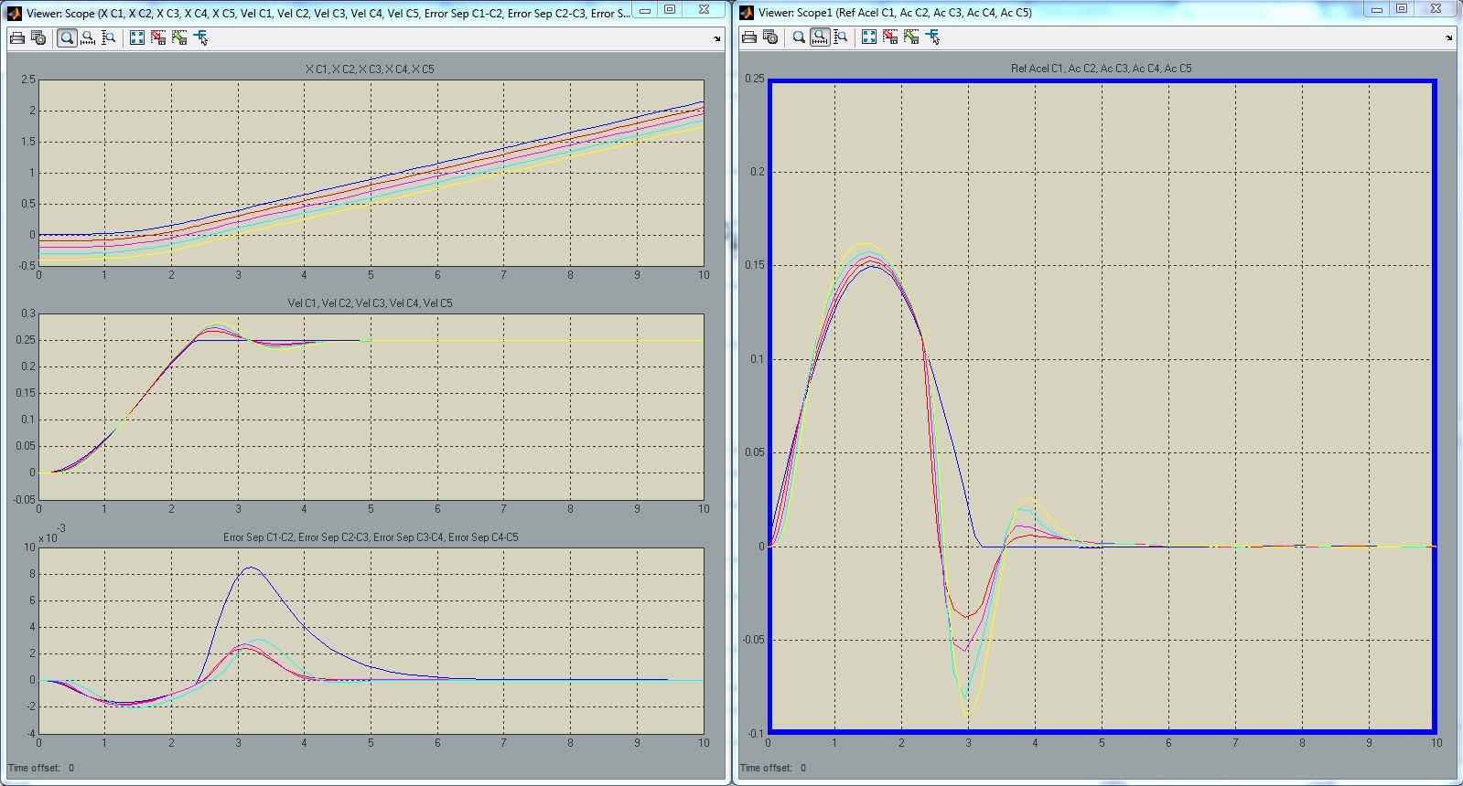Toggle Zoom tool in left Scope toolbar

coord(67,37)
